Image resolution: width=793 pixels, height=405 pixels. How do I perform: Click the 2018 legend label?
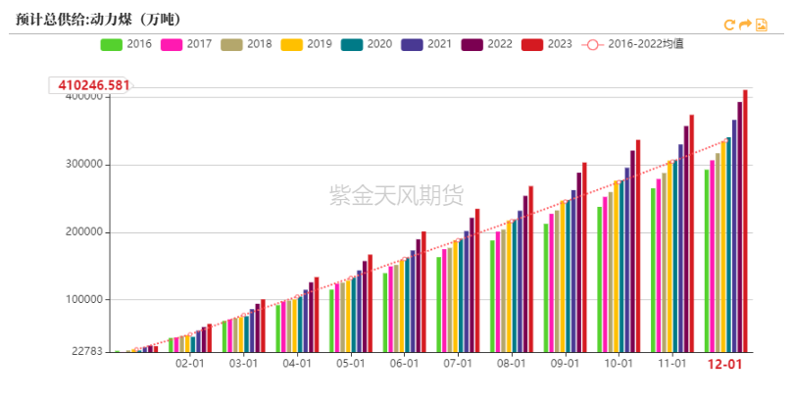[260, 44]
